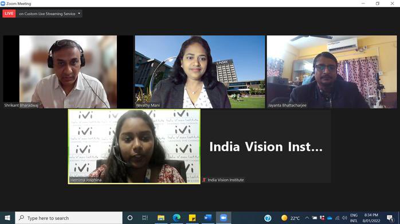Switch to Microsoft Word on the taskbar
This screenshot has height=224, width=400.
[x=207, y=218]
